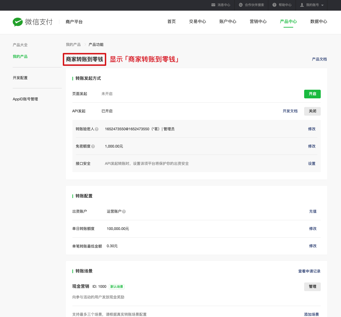341x317 pixels.
Task: Select 我的产品 in sidebar
Action: [x=20, y=56]
